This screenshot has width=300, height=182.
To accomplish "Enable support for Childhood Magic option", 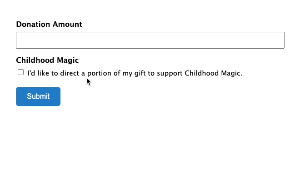I will pyautogui.click(x=20, y=72).
